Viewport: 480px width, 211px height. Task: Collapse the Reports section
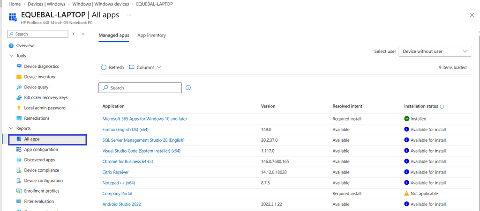pyautogui.click(x=11, y=129)
